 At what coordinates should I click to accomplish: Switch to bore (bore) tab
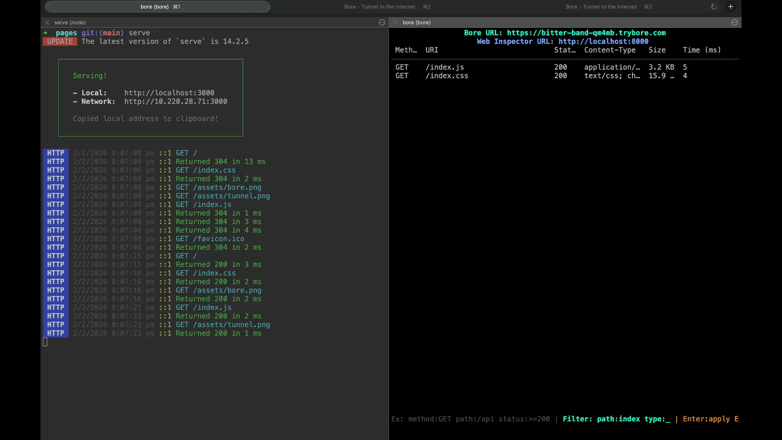[158, 7]
